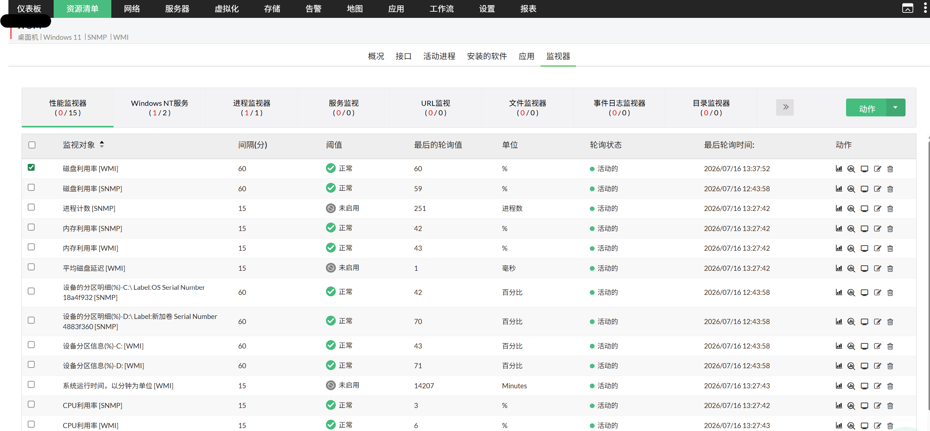Click test monitor icon for 设备分区信息(%)-C: [WMI]
The image size is (930, 431).
click(851, 346)
